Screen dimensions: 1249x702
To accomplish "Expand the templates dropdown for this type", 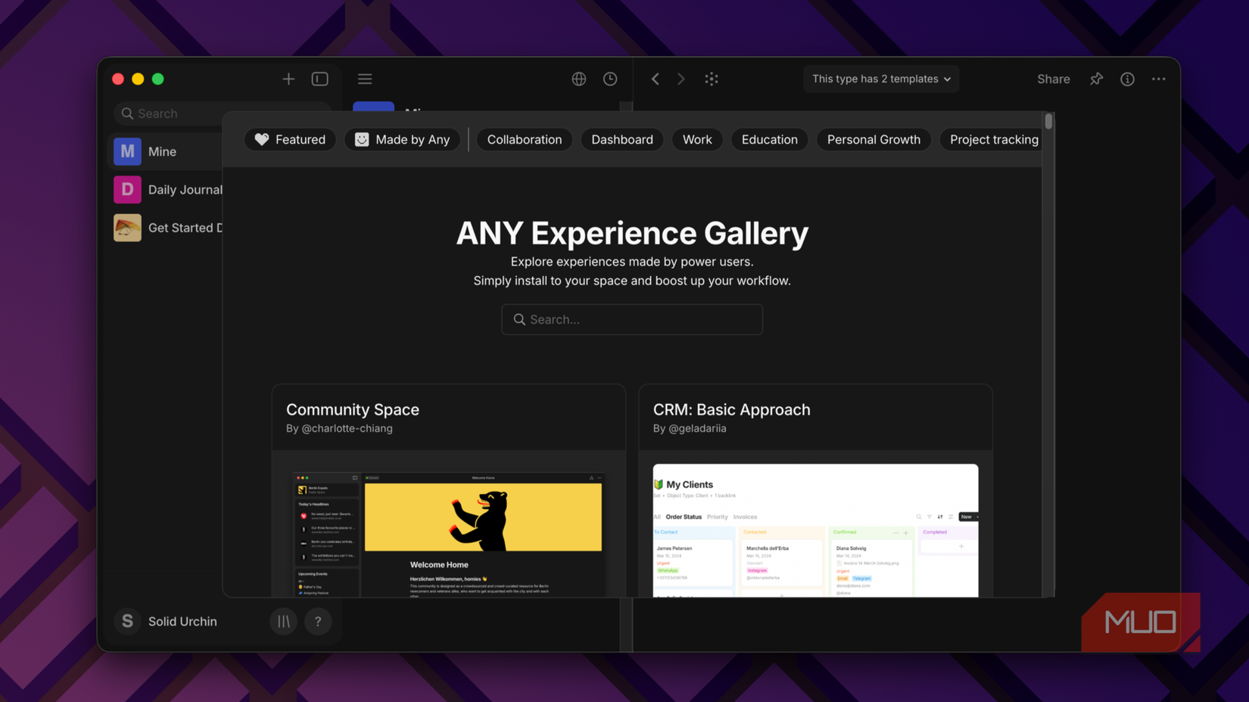I will point(880,79).
